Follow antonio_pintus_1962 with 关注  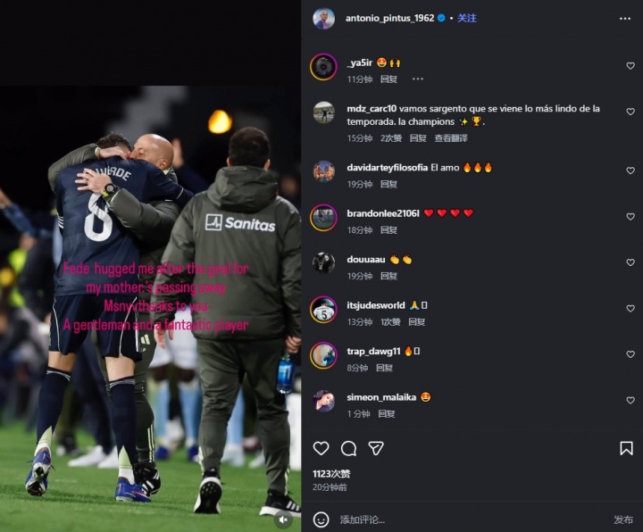tap(467, 18)
